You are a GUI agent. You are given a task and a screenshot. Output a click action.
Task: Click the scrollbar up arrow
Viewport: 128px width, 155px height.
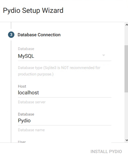pyautogui.click(x=126, y=25)
